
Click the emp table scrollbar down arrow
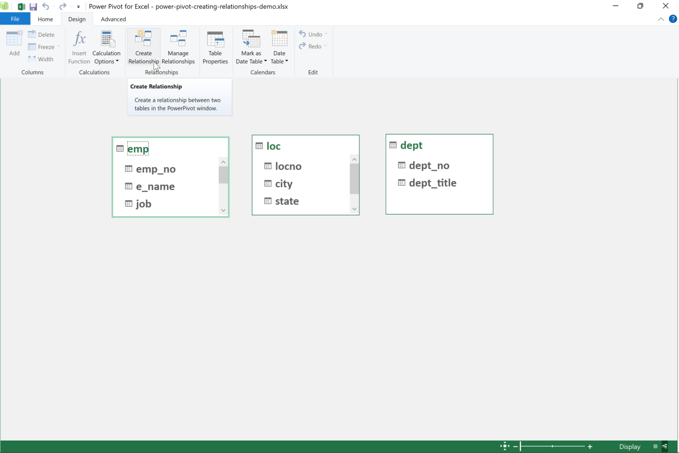[223, 210]
